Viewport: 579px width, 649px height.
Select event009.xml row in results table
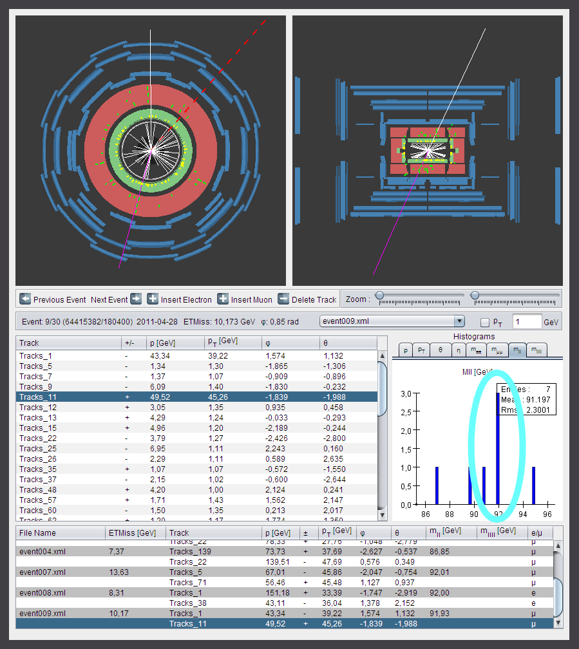pyautogui.click(x=285, y=614)
